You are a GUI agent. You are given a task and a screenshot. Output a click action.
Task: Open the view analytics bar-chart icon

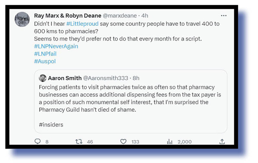(169, 141)
